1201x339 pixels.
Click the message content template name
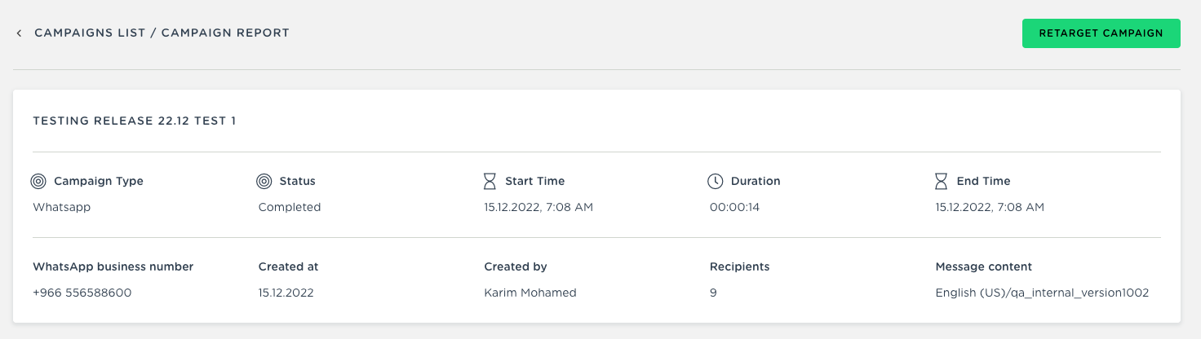(1042, 293)
